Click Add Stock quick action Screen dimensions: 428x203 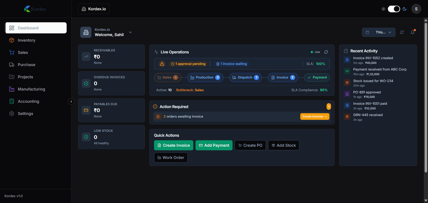pos(284,145)
